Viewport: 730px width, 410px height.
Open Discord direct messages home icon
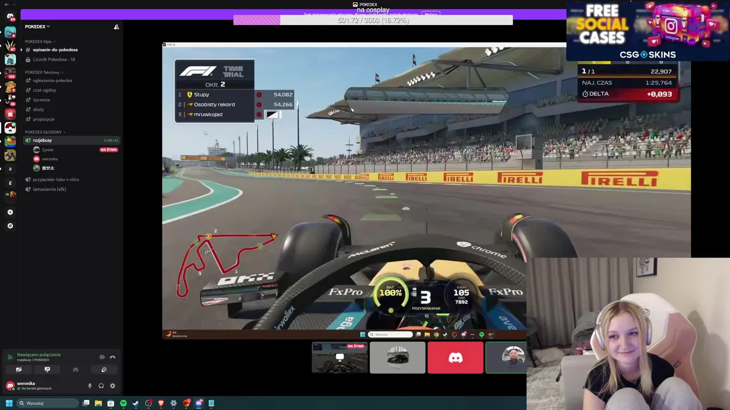pos(10,17)
